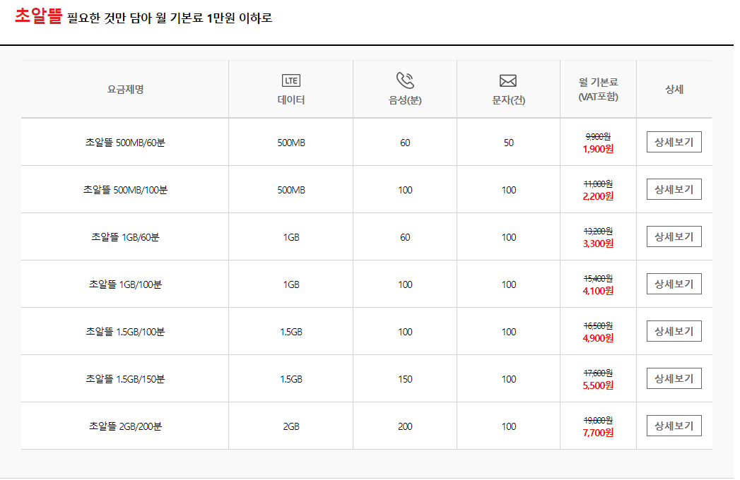This screenshot has width=740, height=480.
Task: Click the phone voice-minutes icon
Action: pos(405,80)
